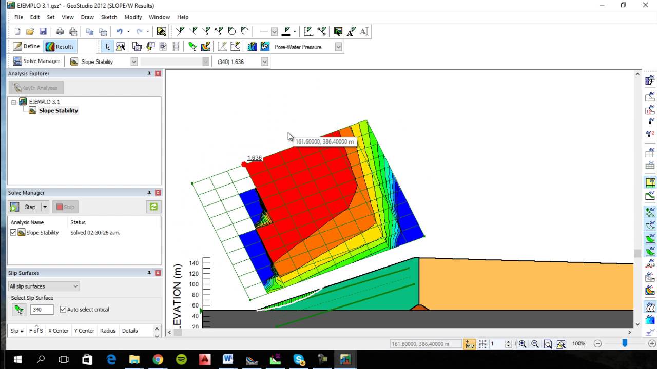Open a file with the folder icon
The width and height of the screenshot is (657, 369).
click(30, 32)
